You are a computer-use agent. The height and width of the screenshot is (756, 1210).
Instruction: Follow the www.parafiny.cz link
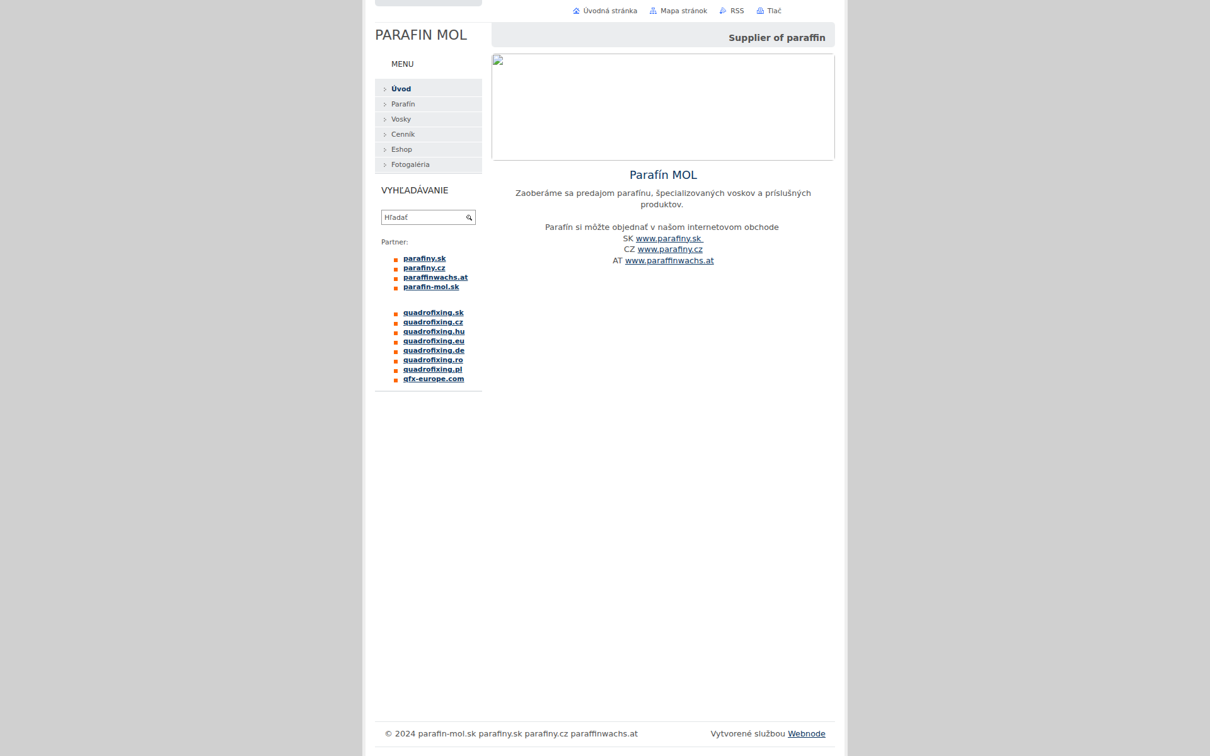point(670,249)
